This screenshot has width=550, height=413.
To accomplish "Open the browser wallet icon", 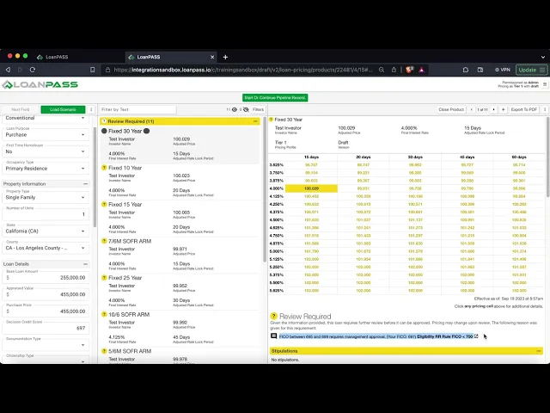I will [x=480, y=70].
